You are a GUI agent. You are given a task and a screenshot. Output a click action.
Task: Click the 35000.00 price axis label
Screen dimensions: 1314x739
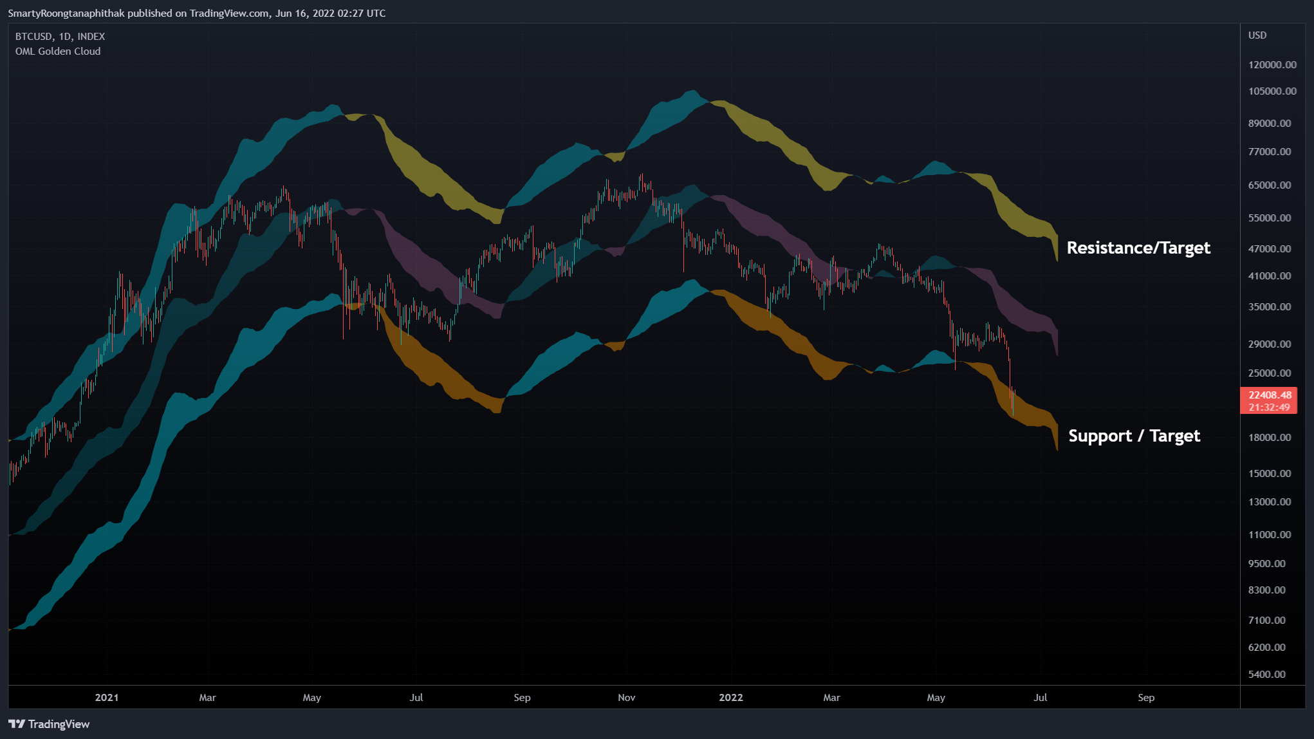tap(1270, 307)
